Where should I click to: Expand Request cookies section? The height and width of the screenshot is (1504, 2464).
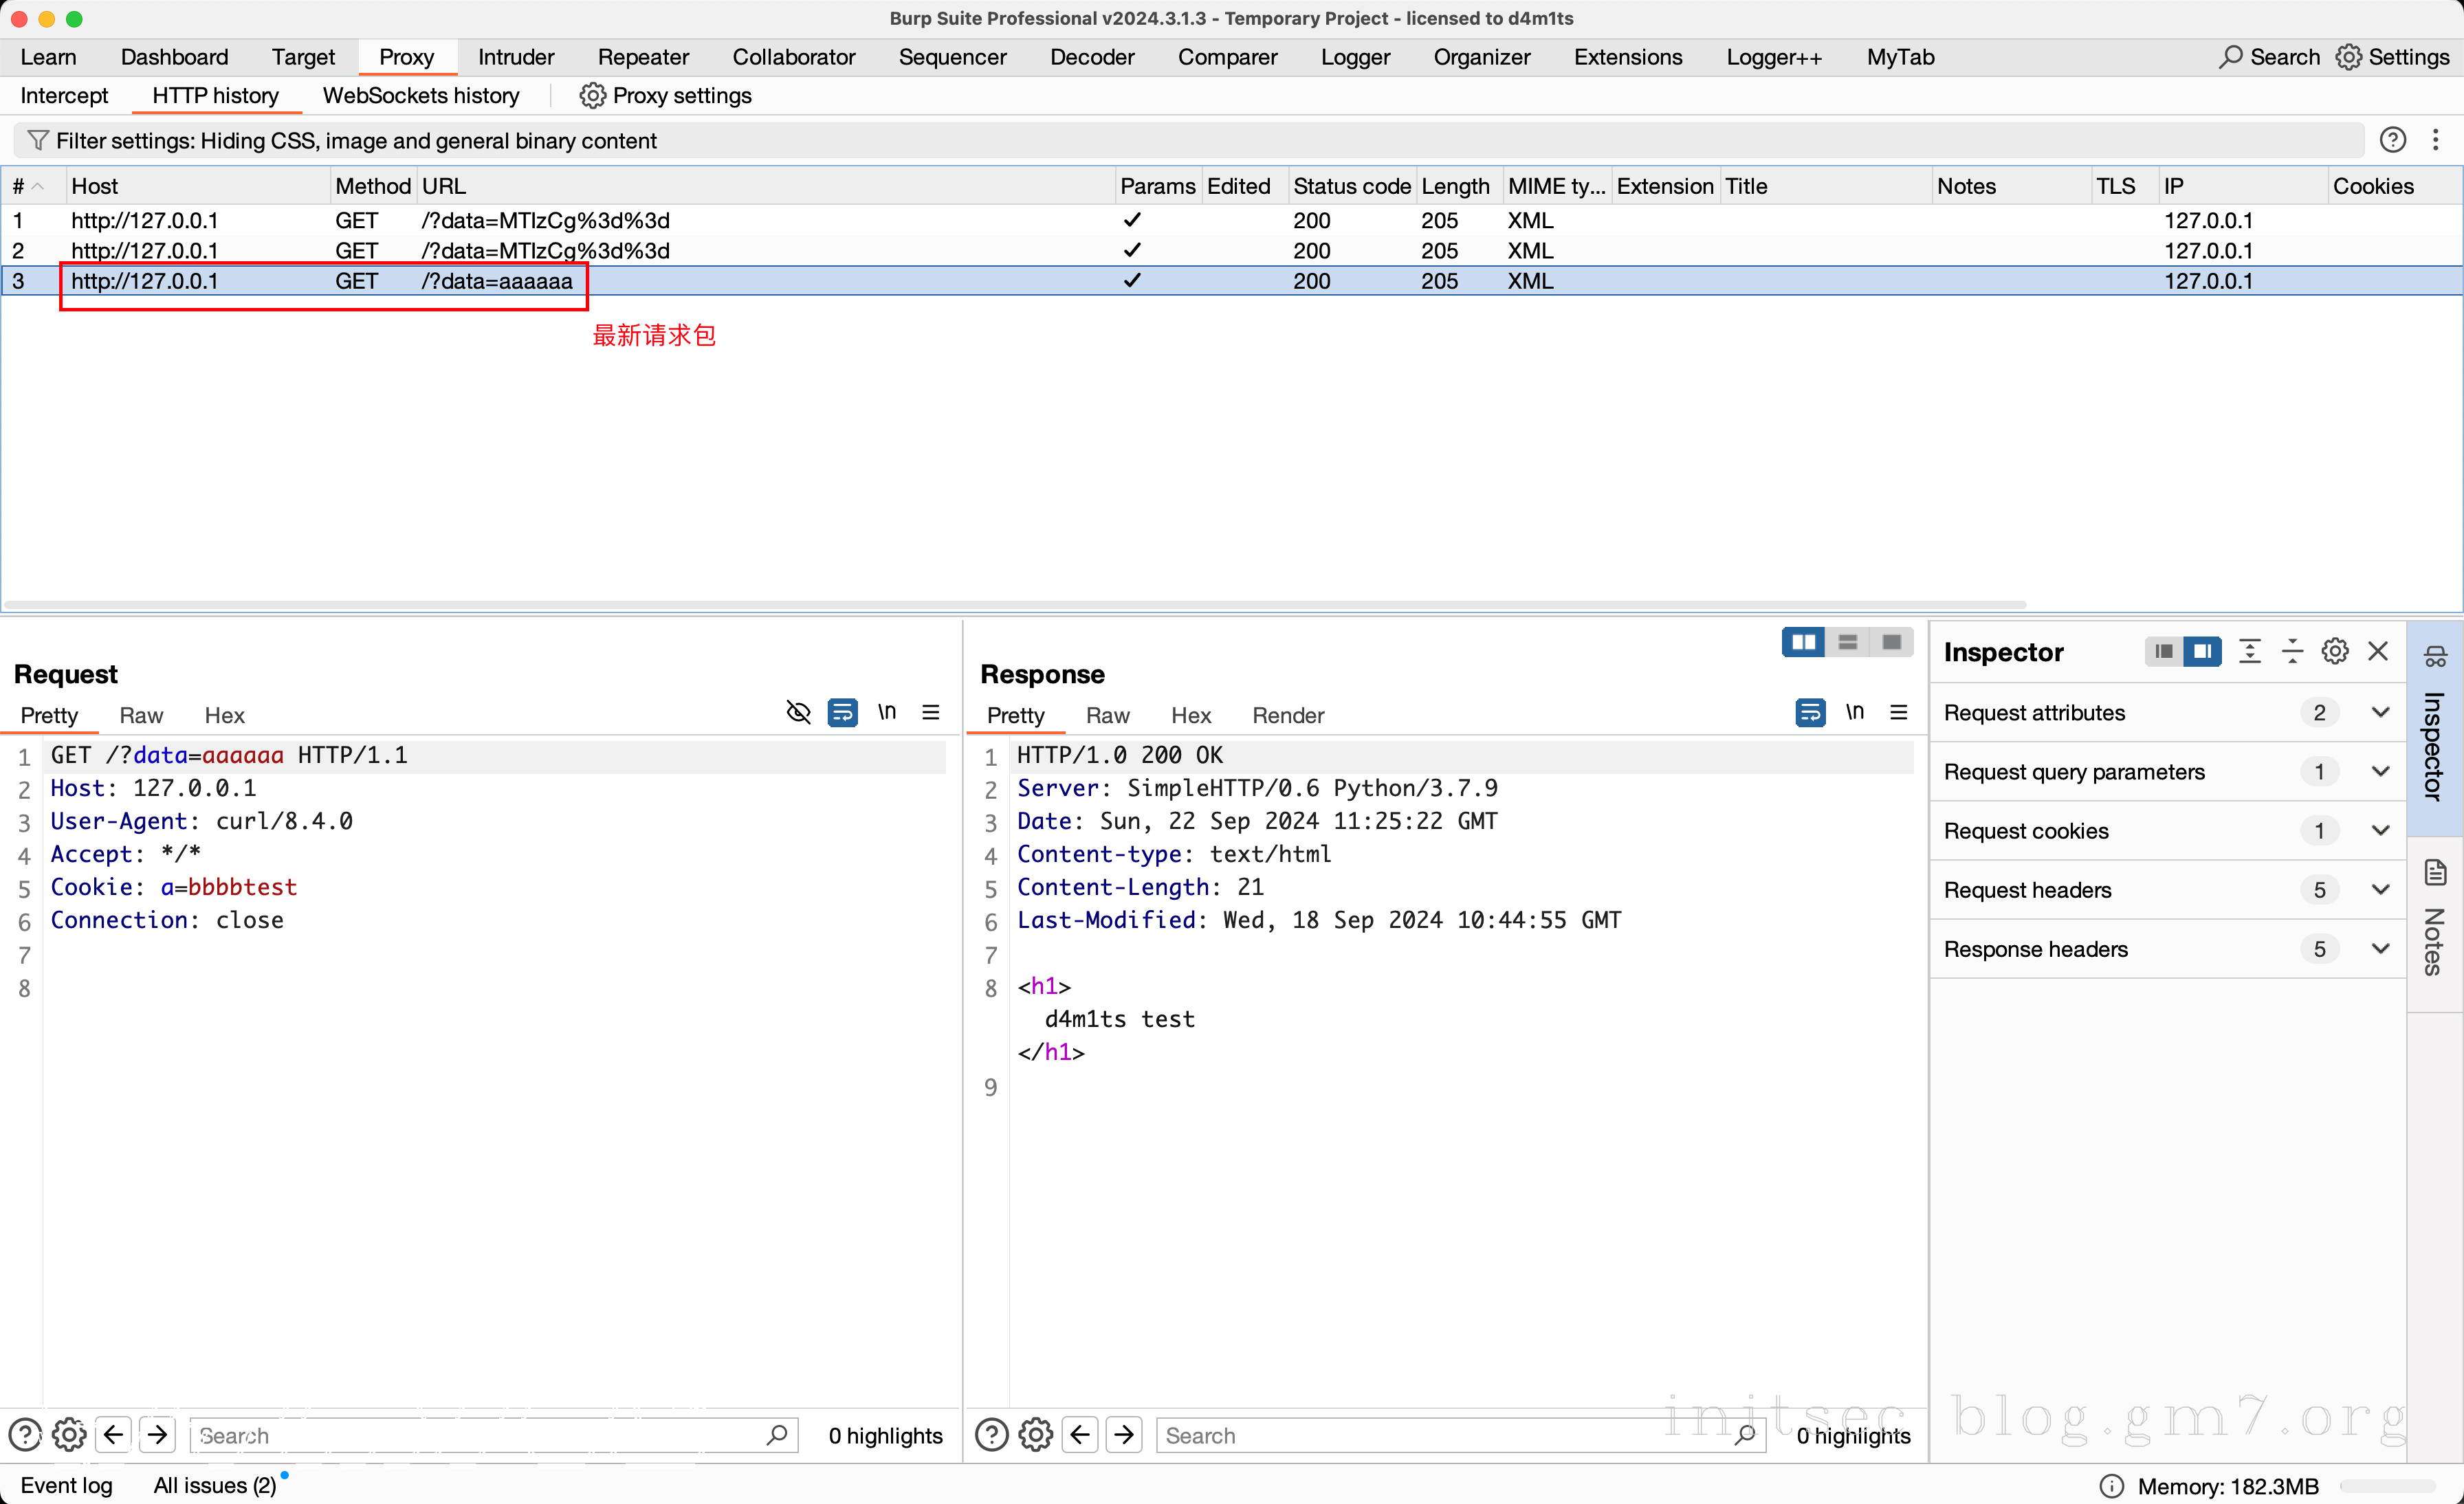click(x=2380, y=830)
